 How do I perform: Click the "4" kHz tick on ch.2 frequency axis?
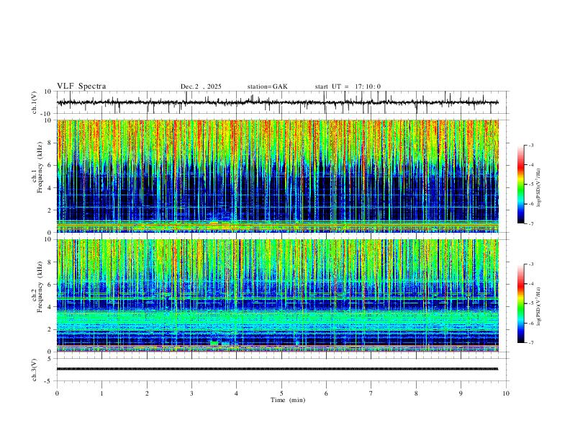50,307
